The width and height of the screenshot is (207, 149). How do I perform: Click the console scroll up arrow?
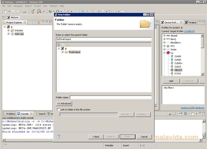[204, 121]
